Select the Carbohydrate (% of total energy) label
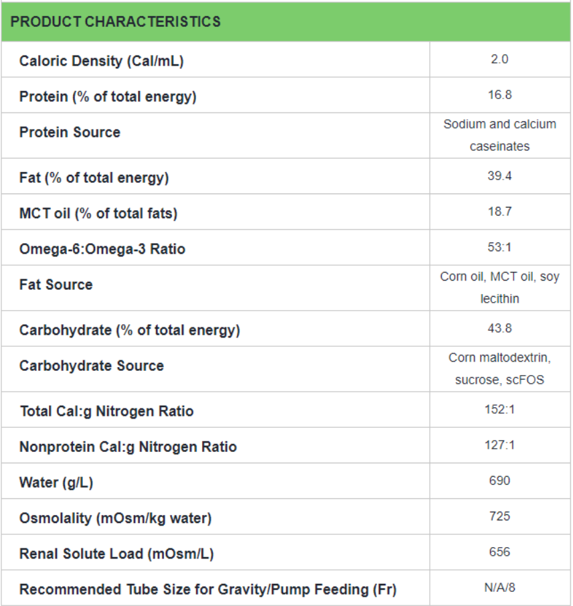Screen dimensions: 573x606 click(129, 330)
